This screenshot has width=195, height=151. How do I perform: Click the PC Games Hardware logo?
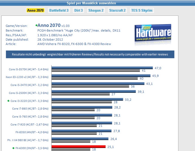pyautogui.click(x=153, y=33)
